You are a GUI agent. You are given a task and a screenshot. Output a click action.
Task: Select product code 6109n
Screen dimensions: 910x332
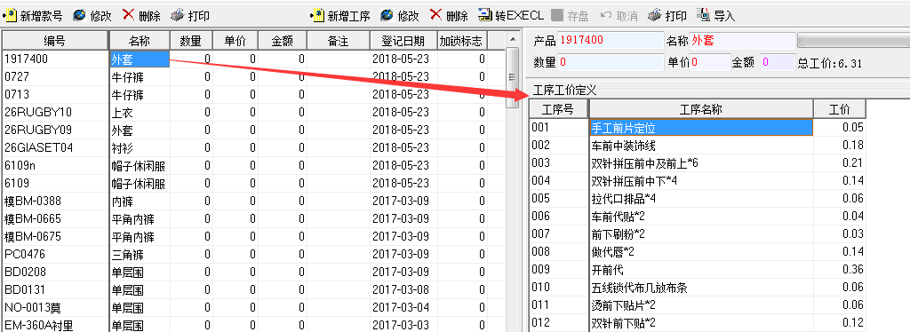(x=20, y=166)
